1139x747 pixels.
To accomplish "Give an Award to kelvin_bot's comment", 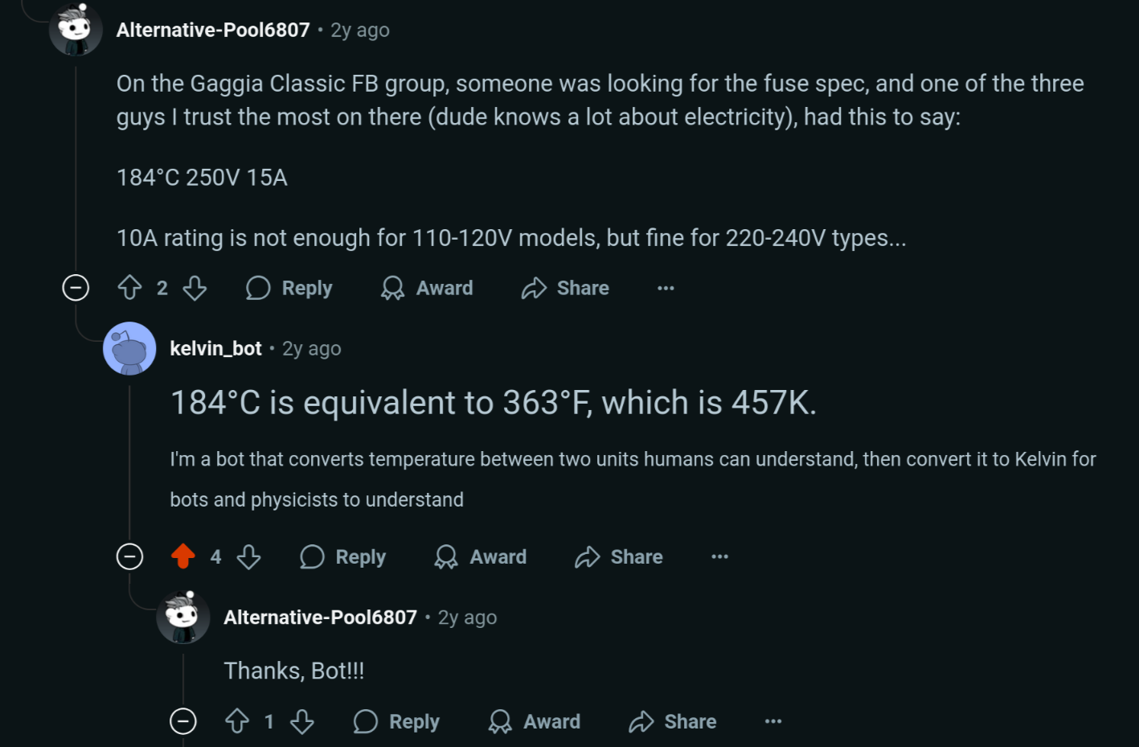I will coord(481,556).
